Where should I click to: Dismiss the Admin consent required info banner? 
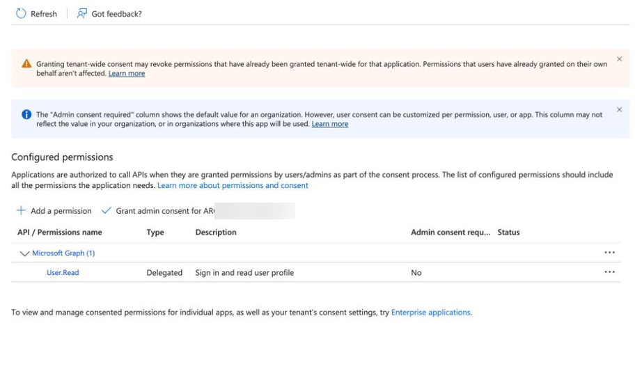pyautogui.click(x=619, y=109)
